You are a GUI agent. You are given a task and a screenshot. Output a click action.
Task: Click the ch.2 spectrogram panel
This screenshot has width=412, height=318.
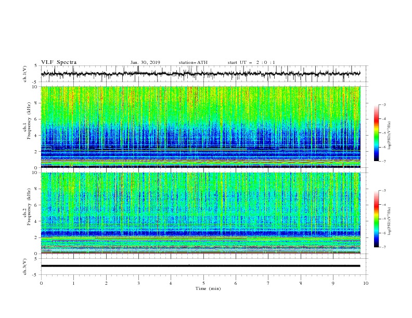point(200,213)
